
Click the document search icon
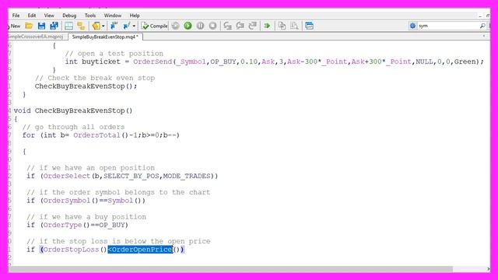pyautogui.click(x=294, y=26)
